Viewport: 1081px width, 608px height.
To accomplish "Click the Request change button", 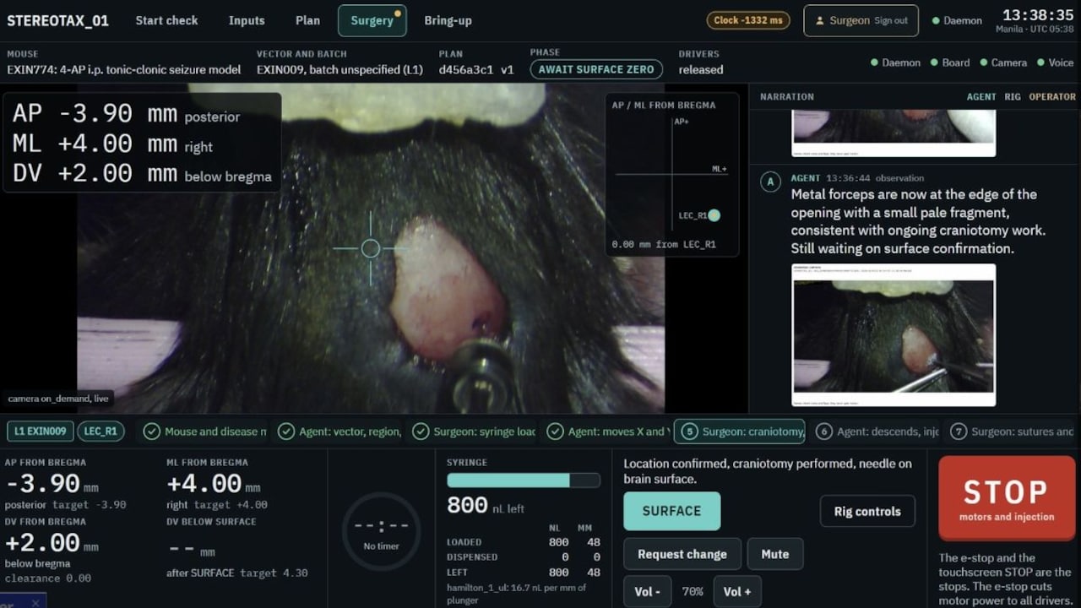I will coord(682,554).
